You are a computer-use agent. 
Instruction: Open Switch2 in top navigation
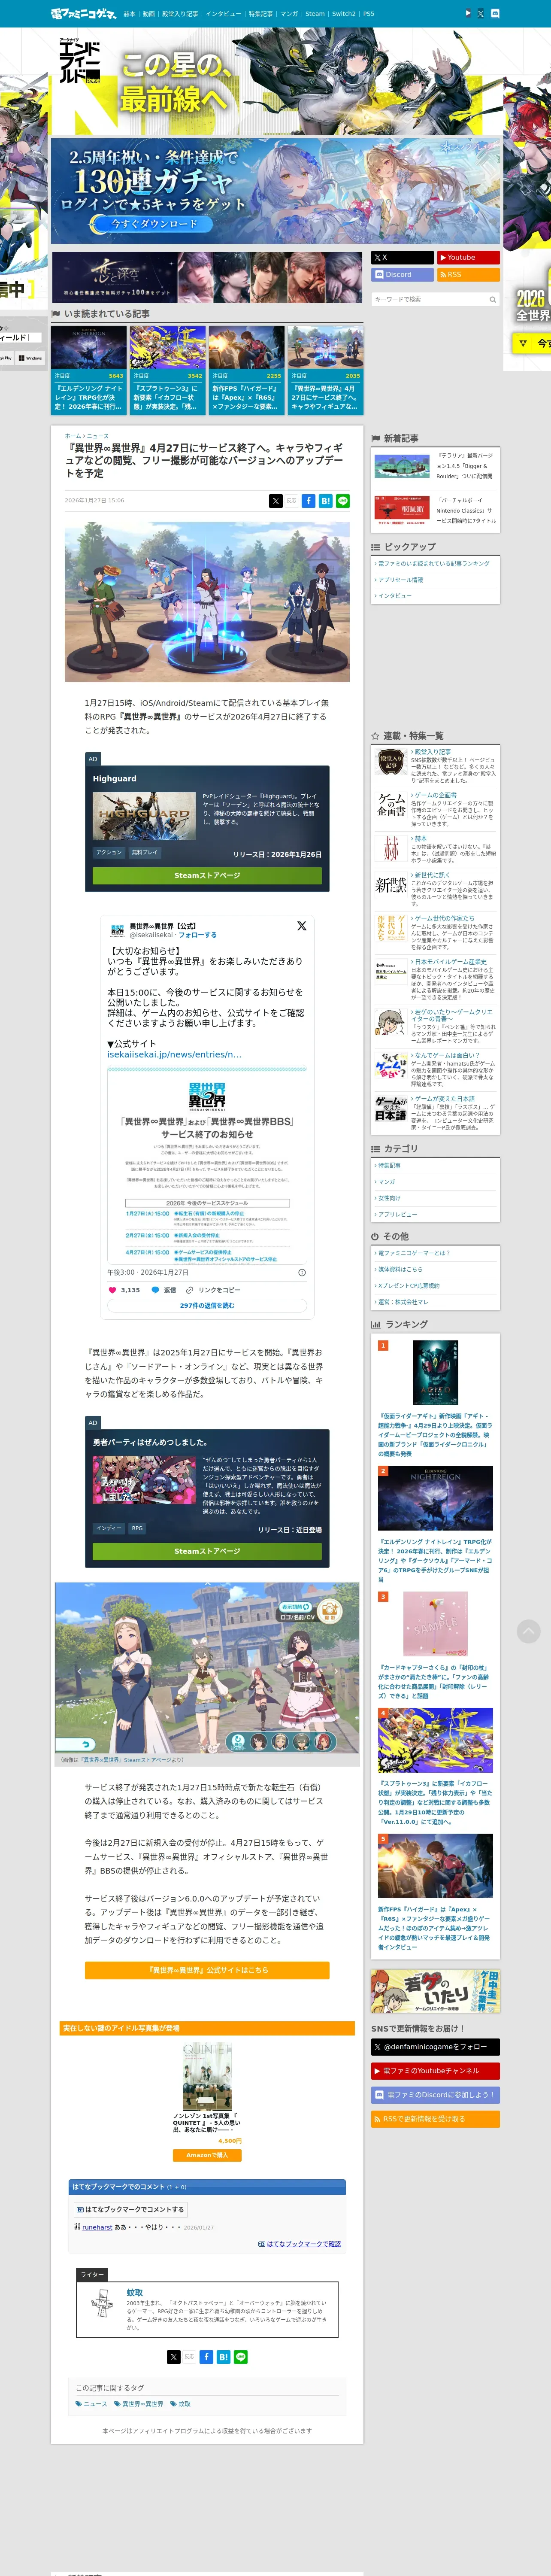pos(344,14)
